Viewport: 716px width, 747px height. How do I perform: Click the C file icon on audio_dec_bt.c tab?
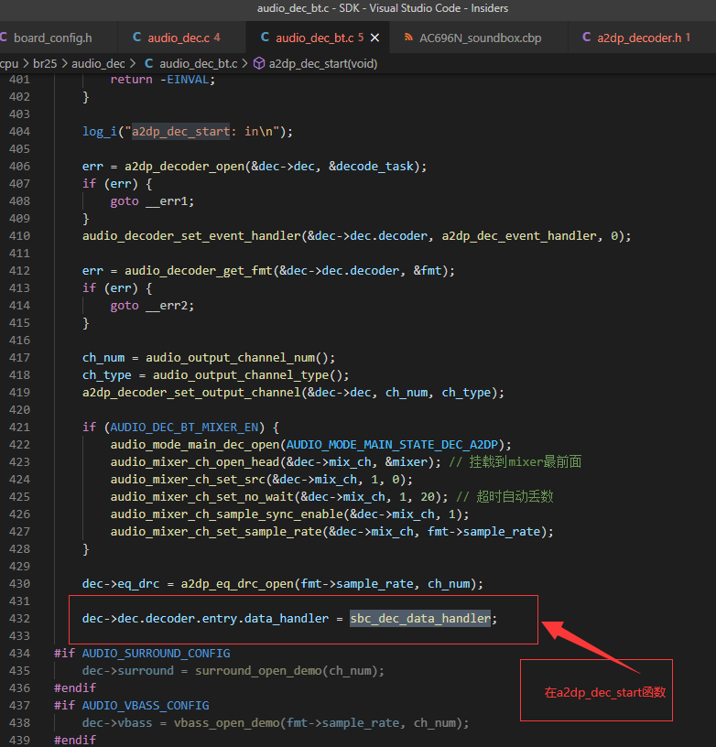pyautogui.click(x=265, y=38)
